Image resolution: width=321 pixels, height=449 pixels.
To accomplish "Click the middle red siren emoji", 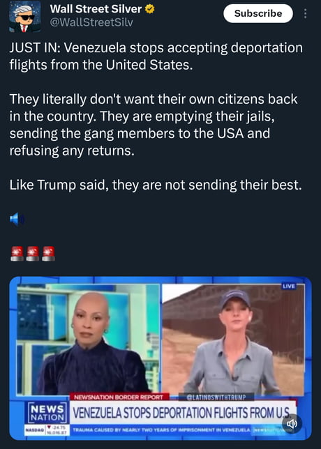I will coord(33,254).
